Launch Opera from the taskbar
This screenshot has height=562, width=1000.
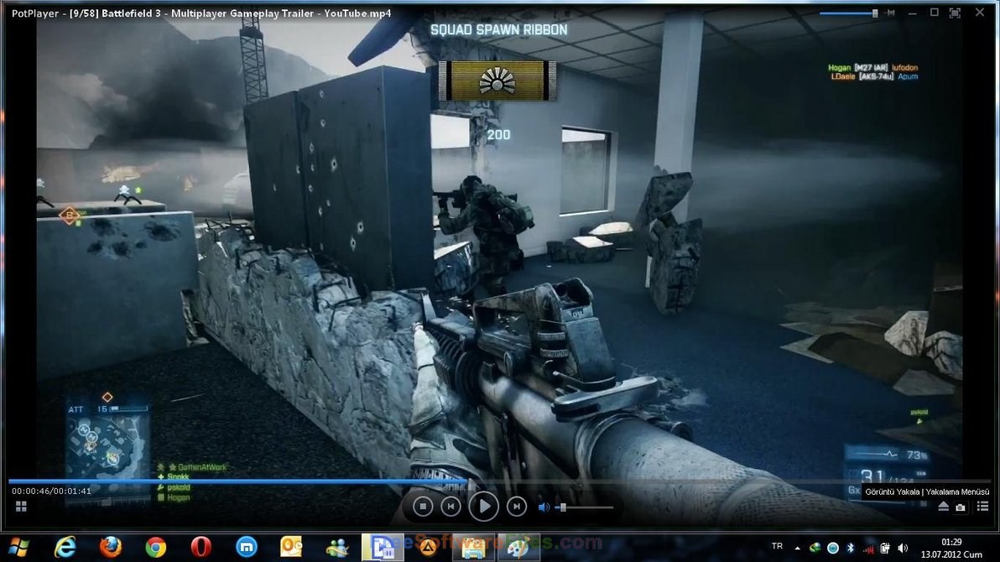pos(201,548)
